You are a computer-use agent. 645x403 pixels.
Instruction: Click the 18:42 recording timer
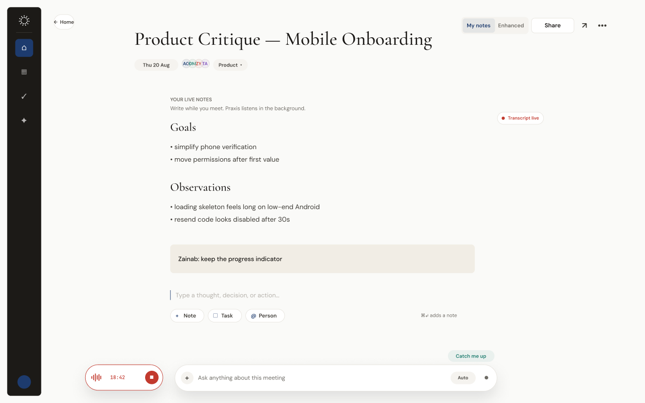[117, 377]
